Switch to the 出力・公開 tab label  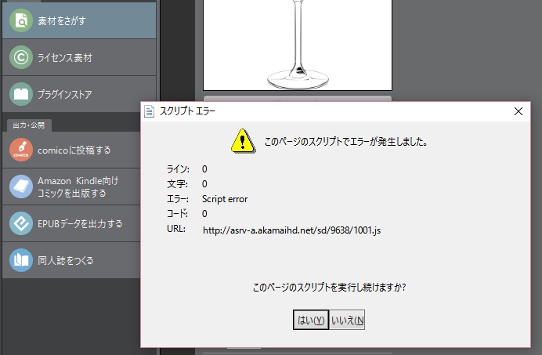29,125
